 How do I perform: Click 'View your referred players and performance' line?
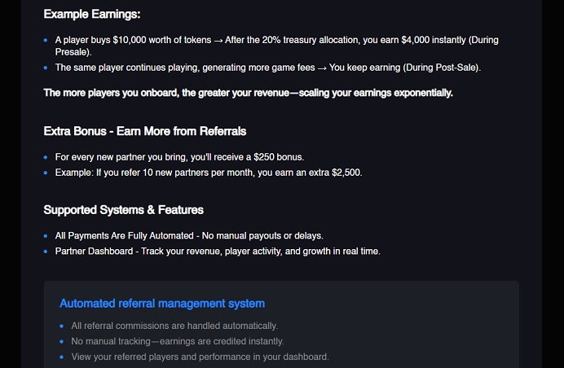tap(200, 357)
